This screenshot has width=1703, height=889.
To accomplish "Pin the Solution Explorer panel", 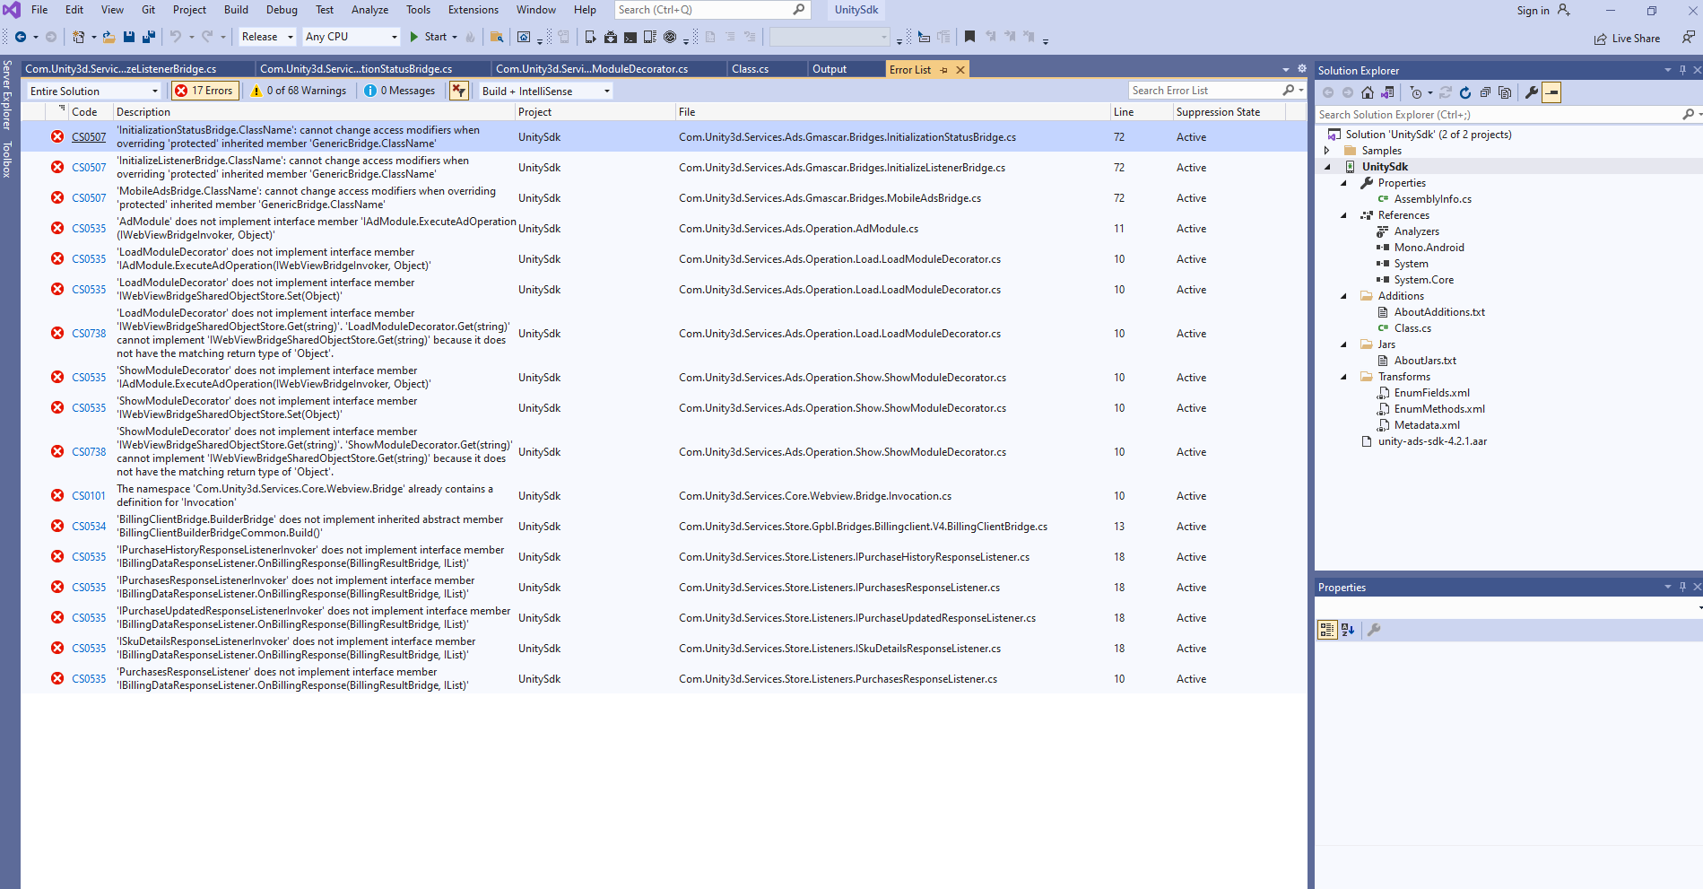I will pyautogui.click(x=1682, y=70).
